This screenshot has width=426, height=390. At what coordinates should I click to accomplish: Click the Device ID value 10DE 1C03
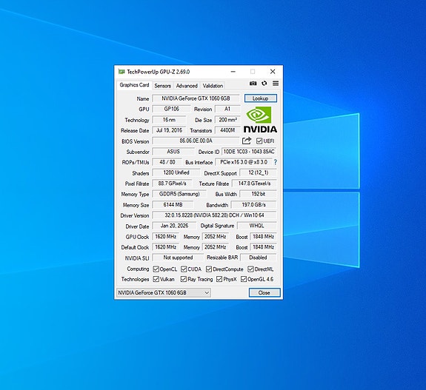pos(249,152)
